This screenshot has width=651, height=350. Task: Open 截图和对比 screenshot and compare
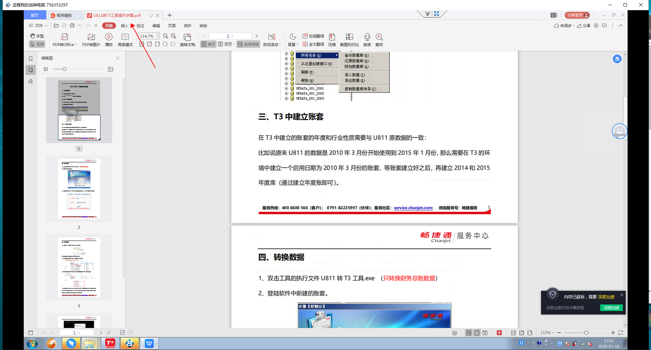pyautogui.click(x=349, y=40)
